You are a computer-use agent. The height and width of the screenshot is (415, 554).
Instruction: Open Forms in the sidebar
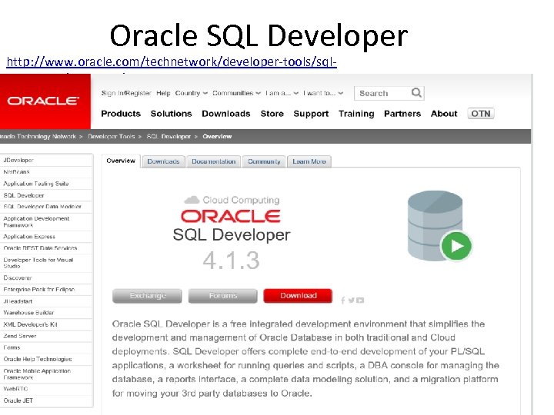tap(46, 347)
